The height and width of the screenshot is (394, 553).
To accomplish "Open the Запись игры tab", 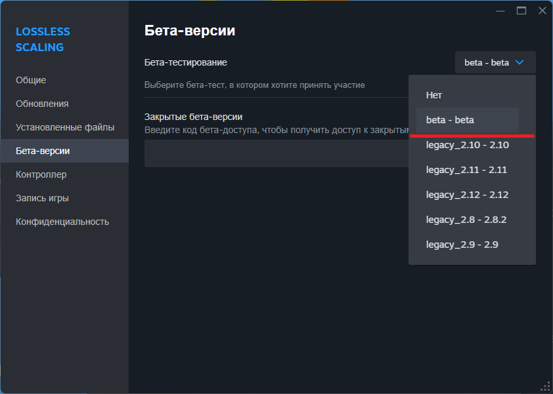I will (x=42, y=198).
